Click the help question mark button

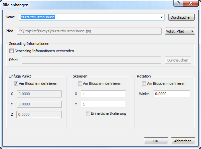click(178, 3)
